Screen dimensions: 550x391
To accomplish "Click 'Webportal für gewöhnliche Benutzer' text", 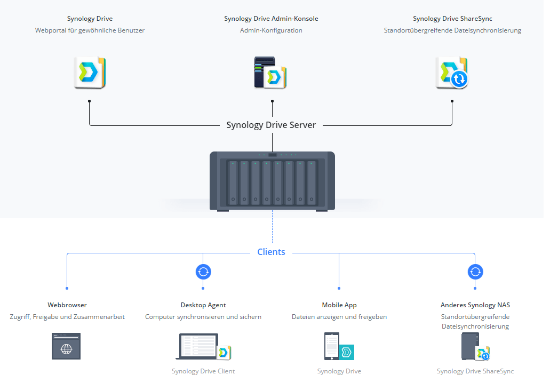I will pyautogui.click(x=90, y=30).
